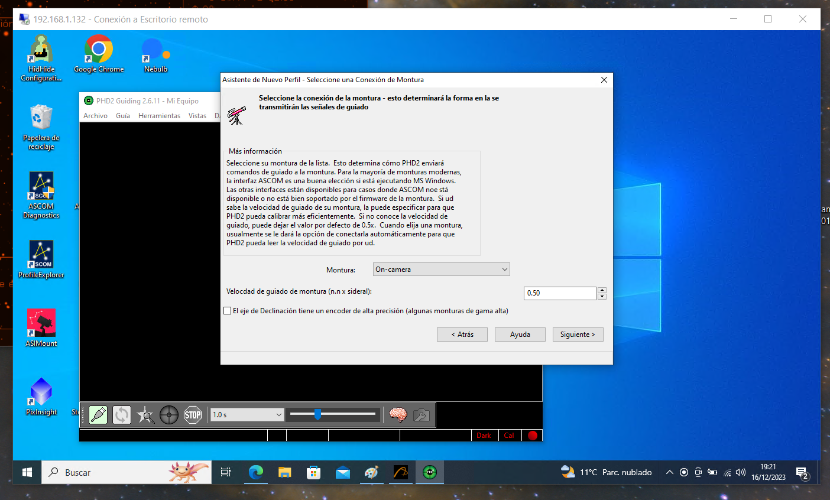This screenshot has height=500, width=830.
Task: Click the PHD2 auto-select star icon
Action: (x=145, y=415)
